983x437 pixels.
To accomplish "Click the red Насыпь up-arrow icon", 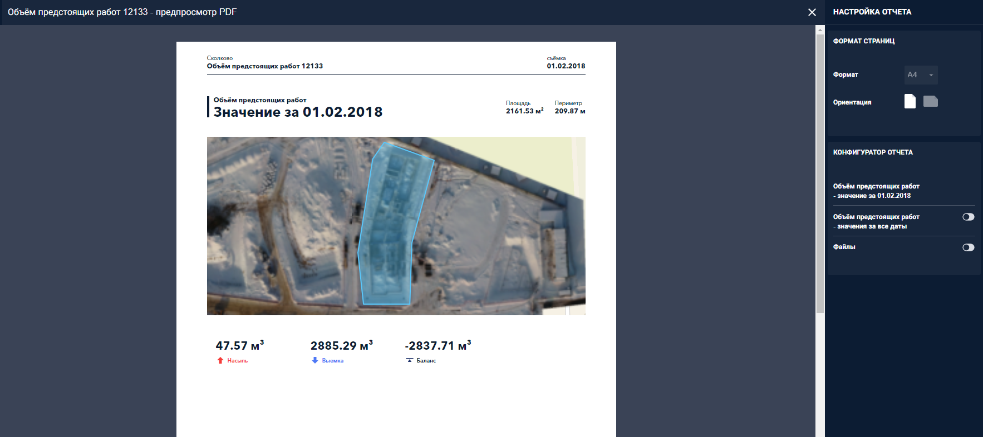I will [220, 361].
